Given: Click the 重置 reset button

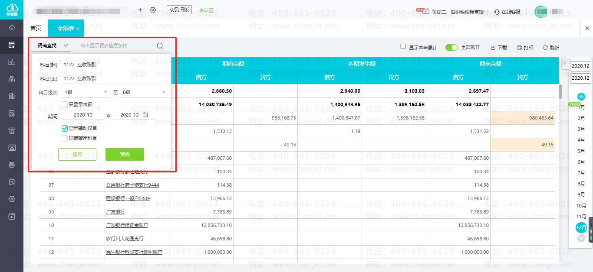Looking at the screenshot, I should click(x=77, y=154).
